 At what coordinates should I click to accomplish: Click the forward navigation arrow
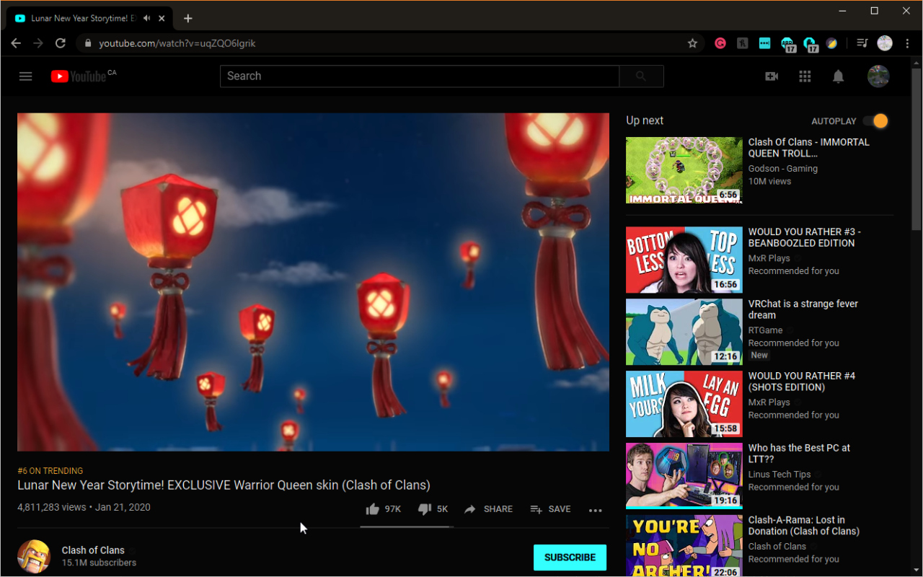click(38, 43)
